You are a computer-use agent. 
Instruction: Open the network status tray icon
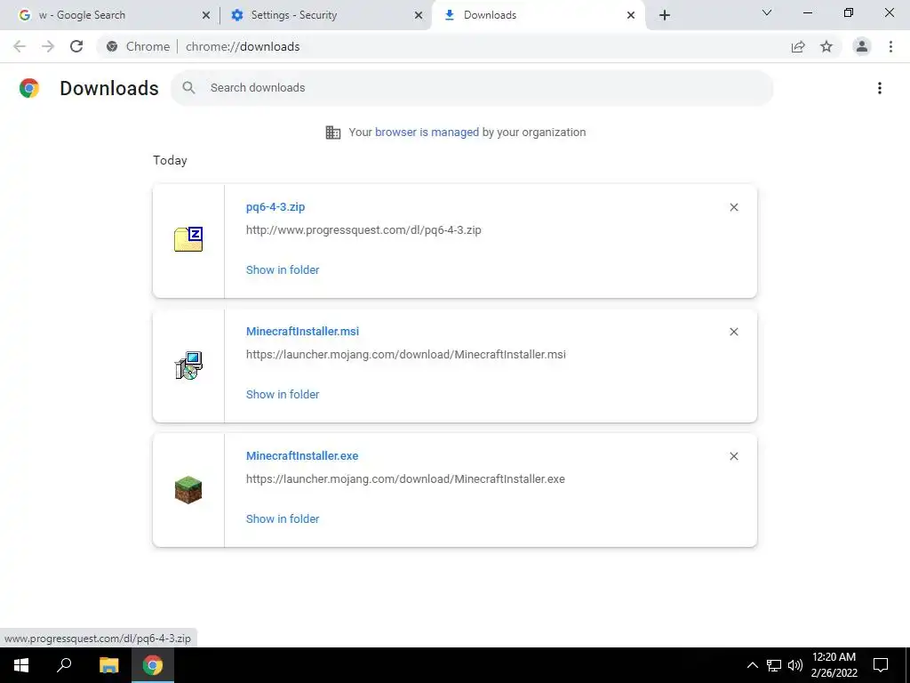[x=774, y=665]
